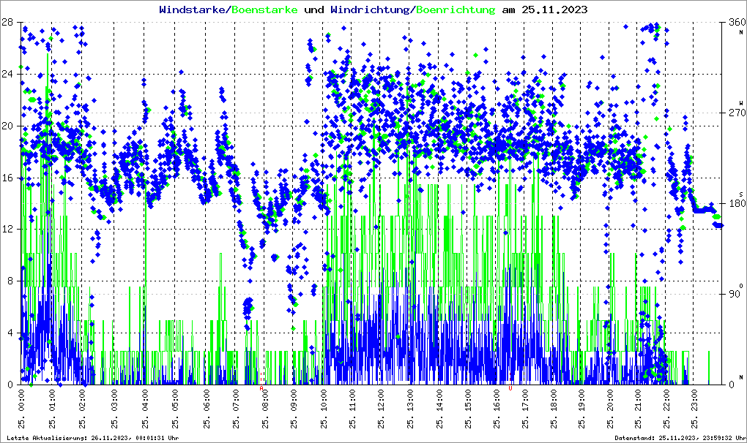747x443 pixels.
Task: Click the '25. 18:00' time axis label
Action: tap(554, 409)
